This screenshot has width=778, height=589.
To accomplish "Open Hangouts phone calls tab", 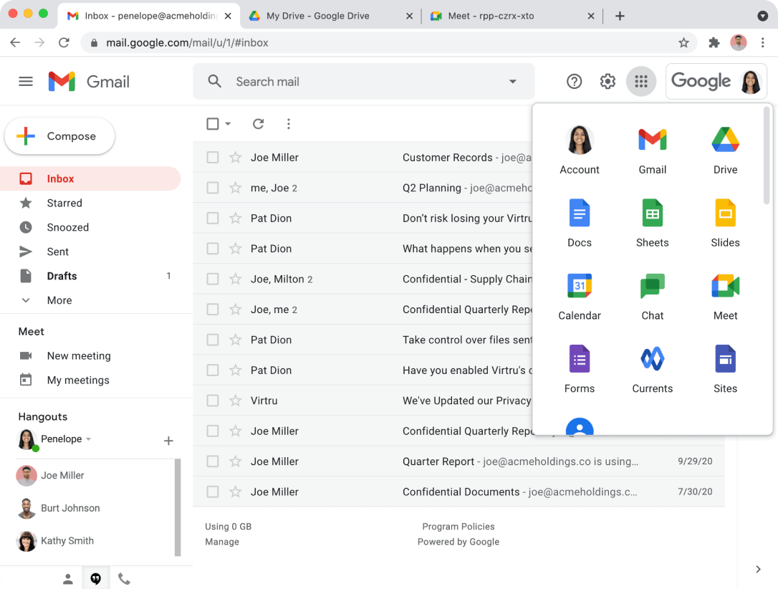I will click(124, 578).
